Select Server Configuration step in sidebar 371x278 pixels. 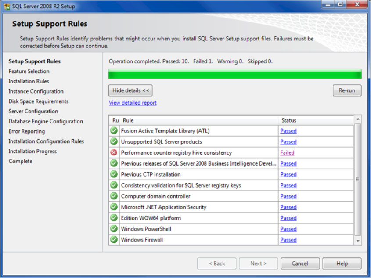[33, 111]
